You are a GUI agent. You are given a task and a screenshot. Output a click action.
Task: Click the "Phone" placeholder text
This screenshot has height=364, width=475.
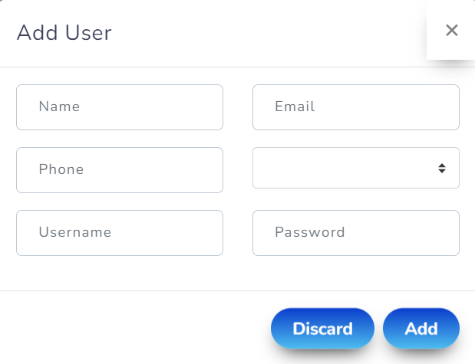tap(61, 170)
